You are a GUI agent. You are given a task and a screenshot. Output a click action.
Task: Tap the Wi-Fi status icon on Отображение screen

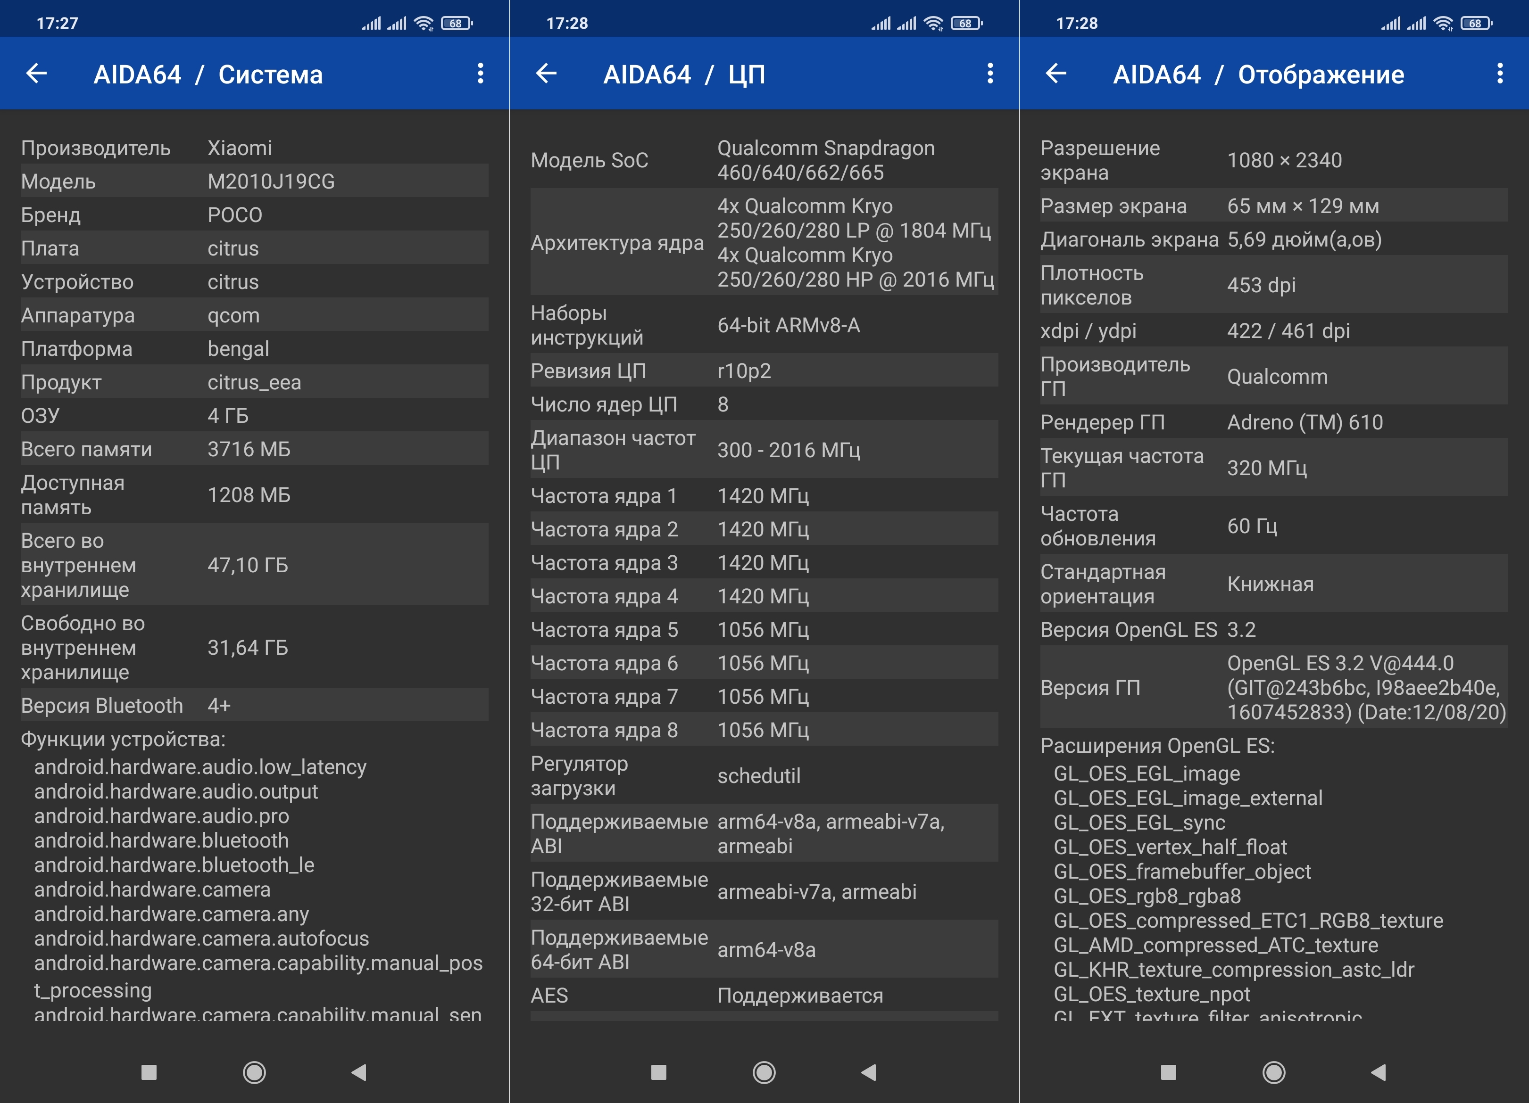click(1443, 24)
